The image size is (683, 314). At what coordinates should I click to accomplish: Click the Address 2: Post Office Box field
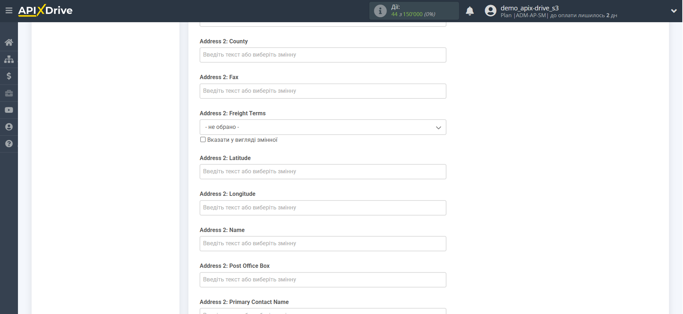(x=323, y=280)
